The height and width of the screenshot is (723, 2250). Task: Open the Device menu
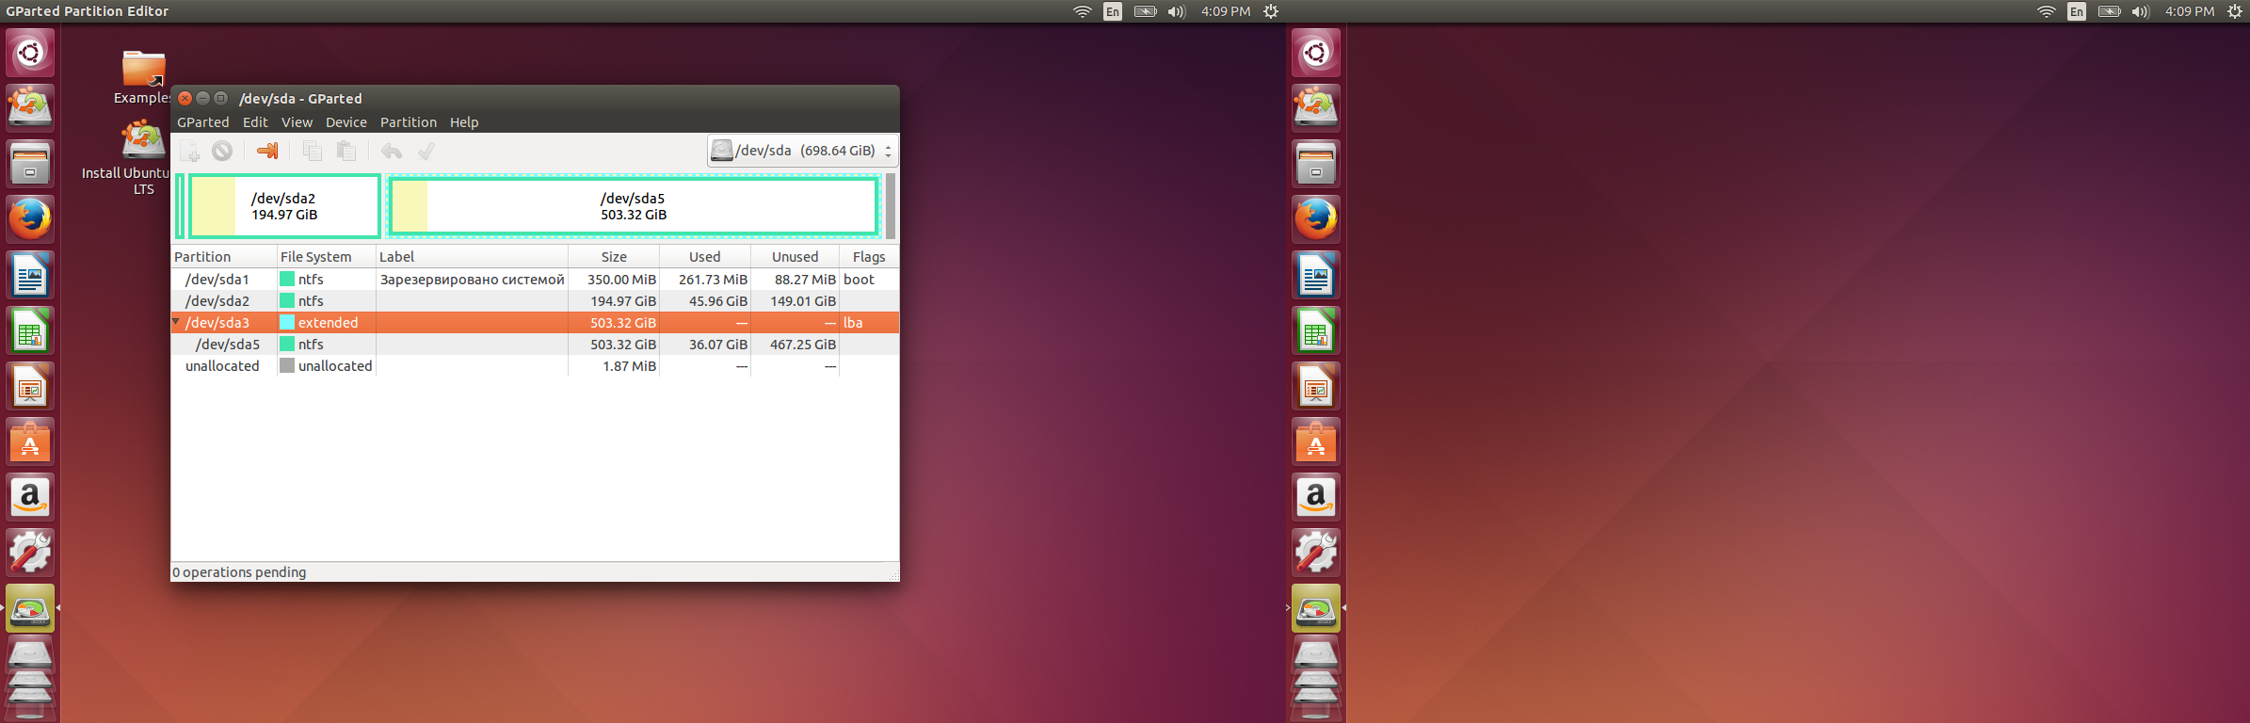tap(346, 122)
